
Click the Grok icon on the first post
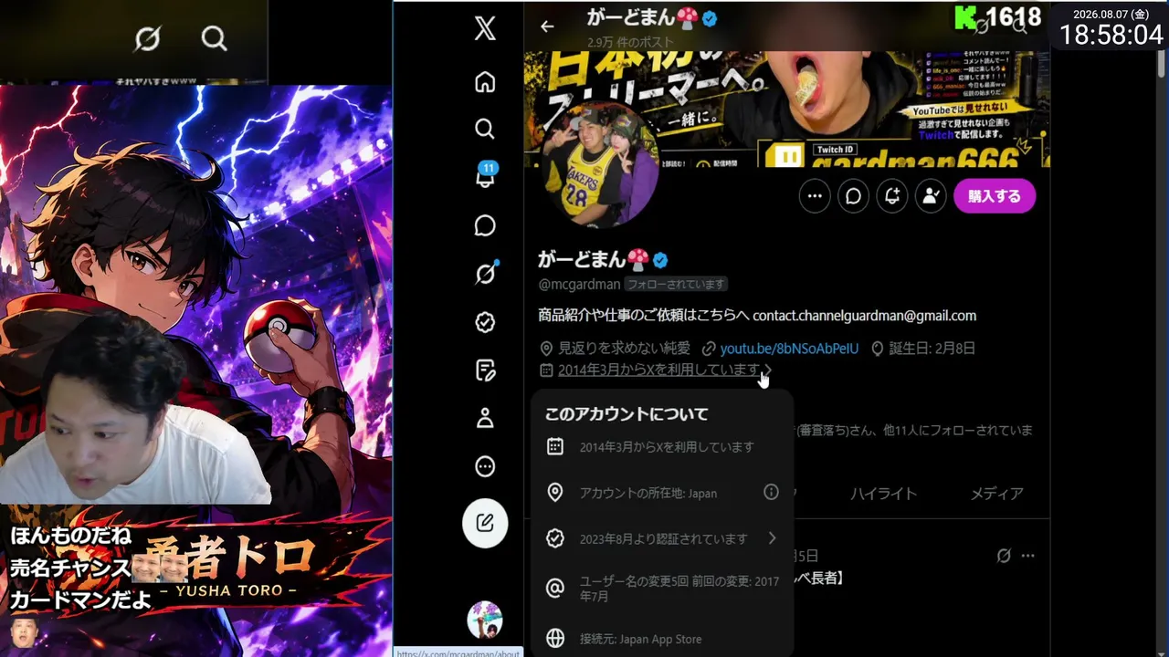pyautogui.click(x=1004, y=556)
